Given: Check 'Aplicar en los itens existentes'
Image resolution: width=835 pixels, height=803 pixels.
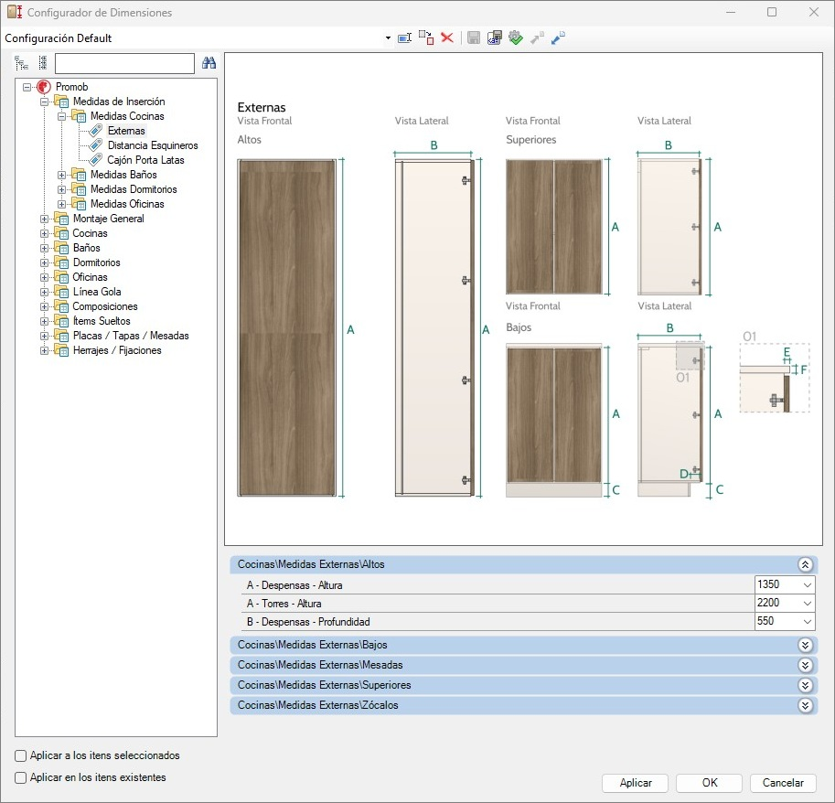Looking at the screenshot, I should (21, 777).
